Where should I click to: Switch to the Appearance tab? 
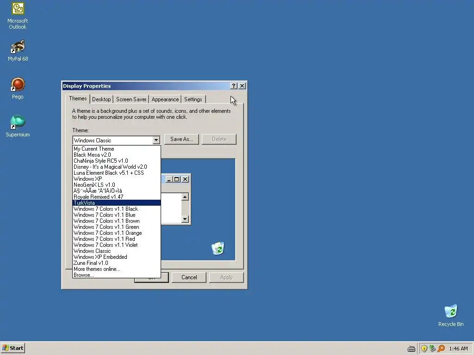pyautogui.click(x=165, y=99)
